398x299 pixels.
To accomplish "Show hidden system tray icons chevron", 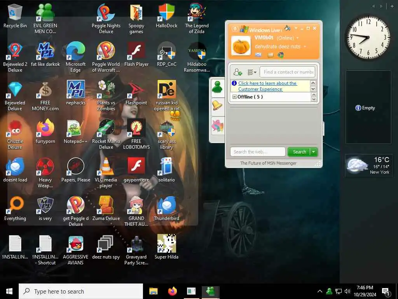I will coord(320,291).
